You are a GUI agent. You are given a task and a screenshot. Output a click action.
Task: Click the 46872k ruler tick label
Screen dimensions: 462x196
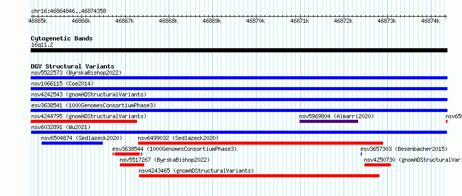pos(344,21)
